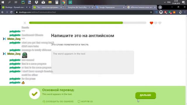Switch to Everytime We Touch tab

pyautogui.click(x=79, y=7)
